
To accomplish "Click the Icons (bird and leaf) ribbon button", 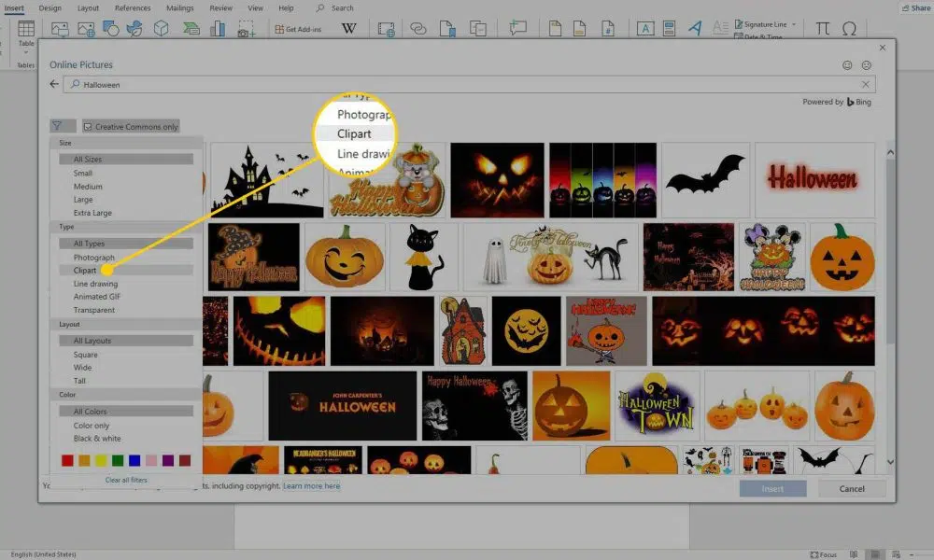I will pyautogui.click(x=135, y=28).
